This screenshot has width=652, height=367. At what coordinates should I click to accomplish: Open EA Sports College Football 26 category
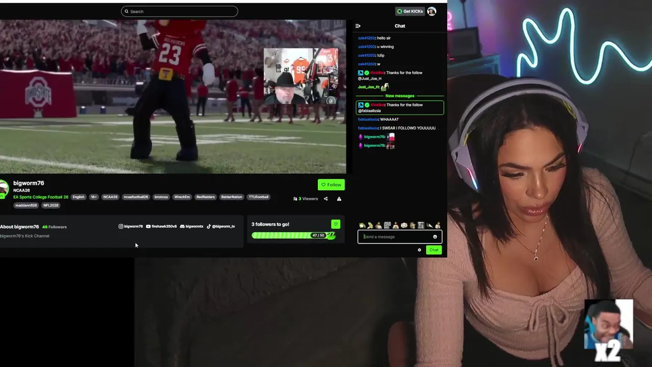pos(41,197)
